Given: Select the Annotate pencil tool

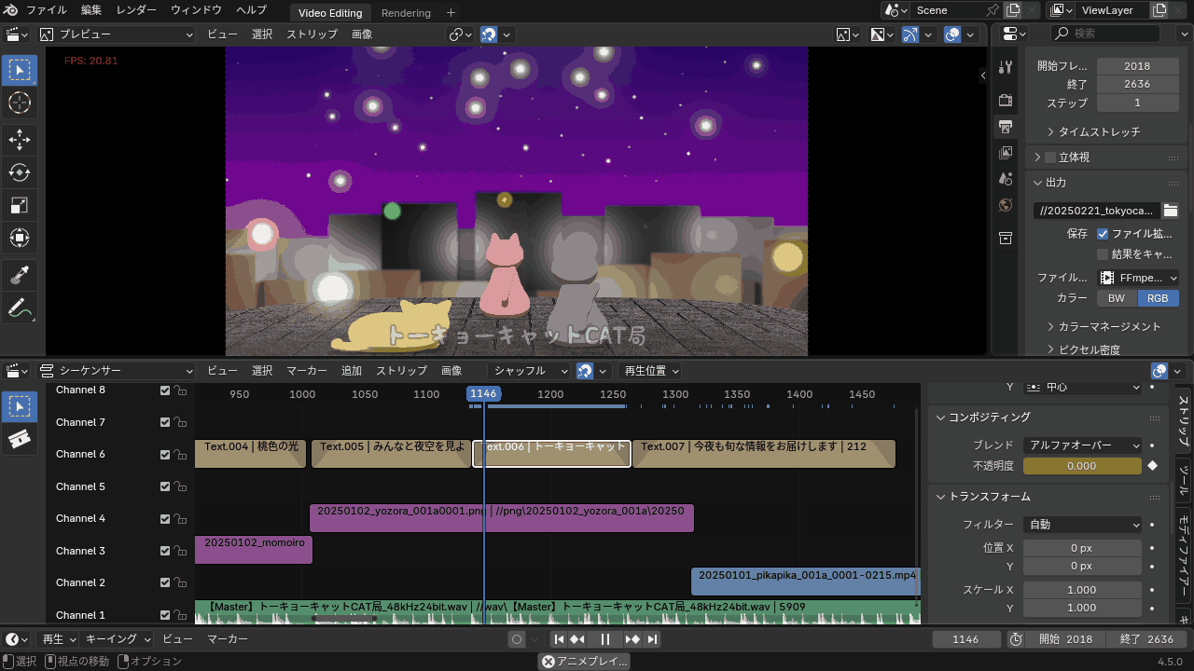Looking at the screenshot, I should 19,308.
